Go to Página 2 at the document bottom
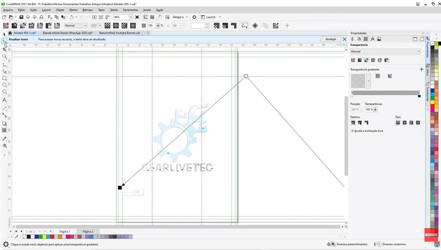The width and height of the screenshot is (441, 250). 87,231
